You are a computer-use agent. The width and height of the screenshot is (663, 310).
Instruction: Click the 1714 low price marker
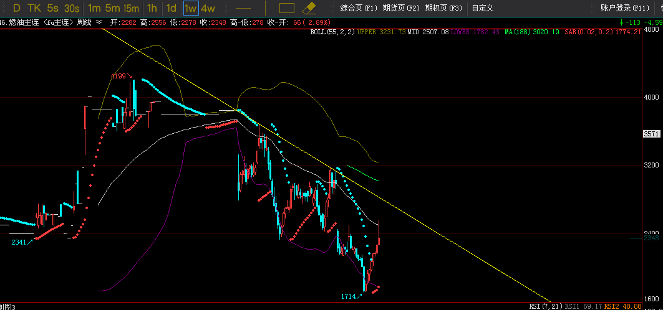tap(352, 296)
